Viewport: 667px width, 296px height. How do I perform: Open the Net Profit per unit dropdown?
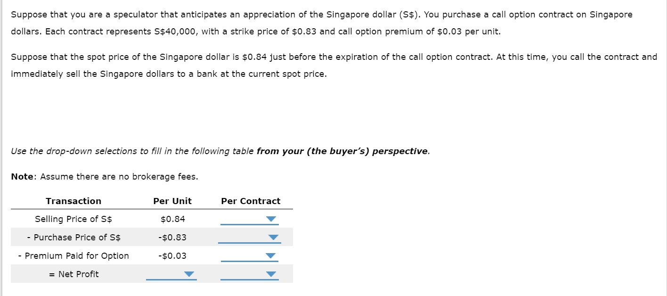[171, 274]
